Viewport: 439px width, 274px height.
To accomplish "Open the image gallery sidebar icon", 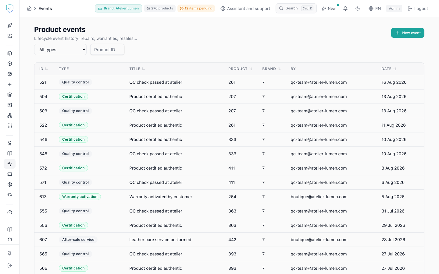I will pos(10,105).
